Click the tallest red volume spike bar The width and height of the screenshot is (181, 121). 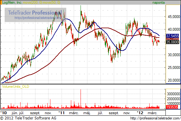[81, 99]
